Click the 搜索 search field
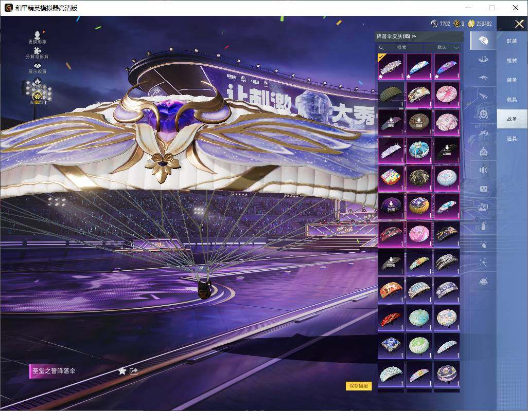The width and height of the screenshot is (528, 411). coord(401,47)
